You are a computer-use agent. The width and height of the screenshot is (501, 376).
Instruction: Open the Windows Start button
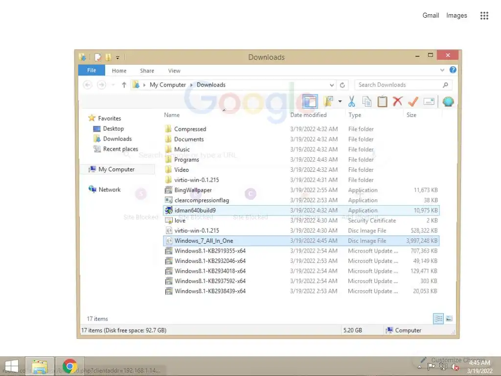(12, 366)
